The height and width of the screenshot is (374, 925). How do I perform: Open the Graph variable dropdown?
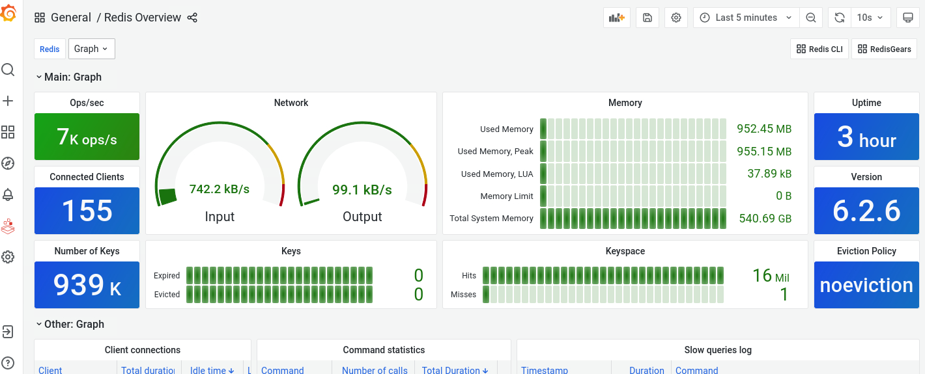point(91,49)
